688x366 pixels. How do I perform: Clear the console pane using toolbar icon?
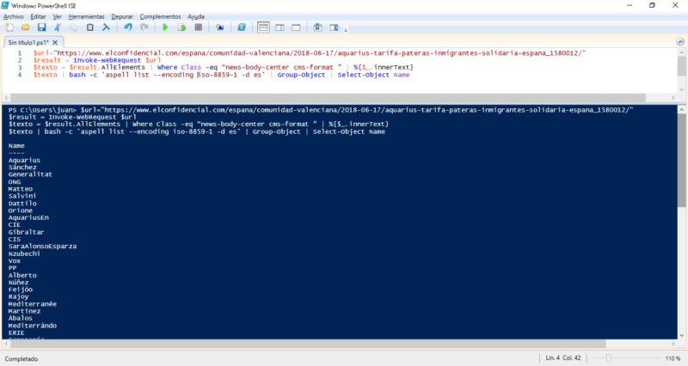pyautogui.click(x=106, y=27)
